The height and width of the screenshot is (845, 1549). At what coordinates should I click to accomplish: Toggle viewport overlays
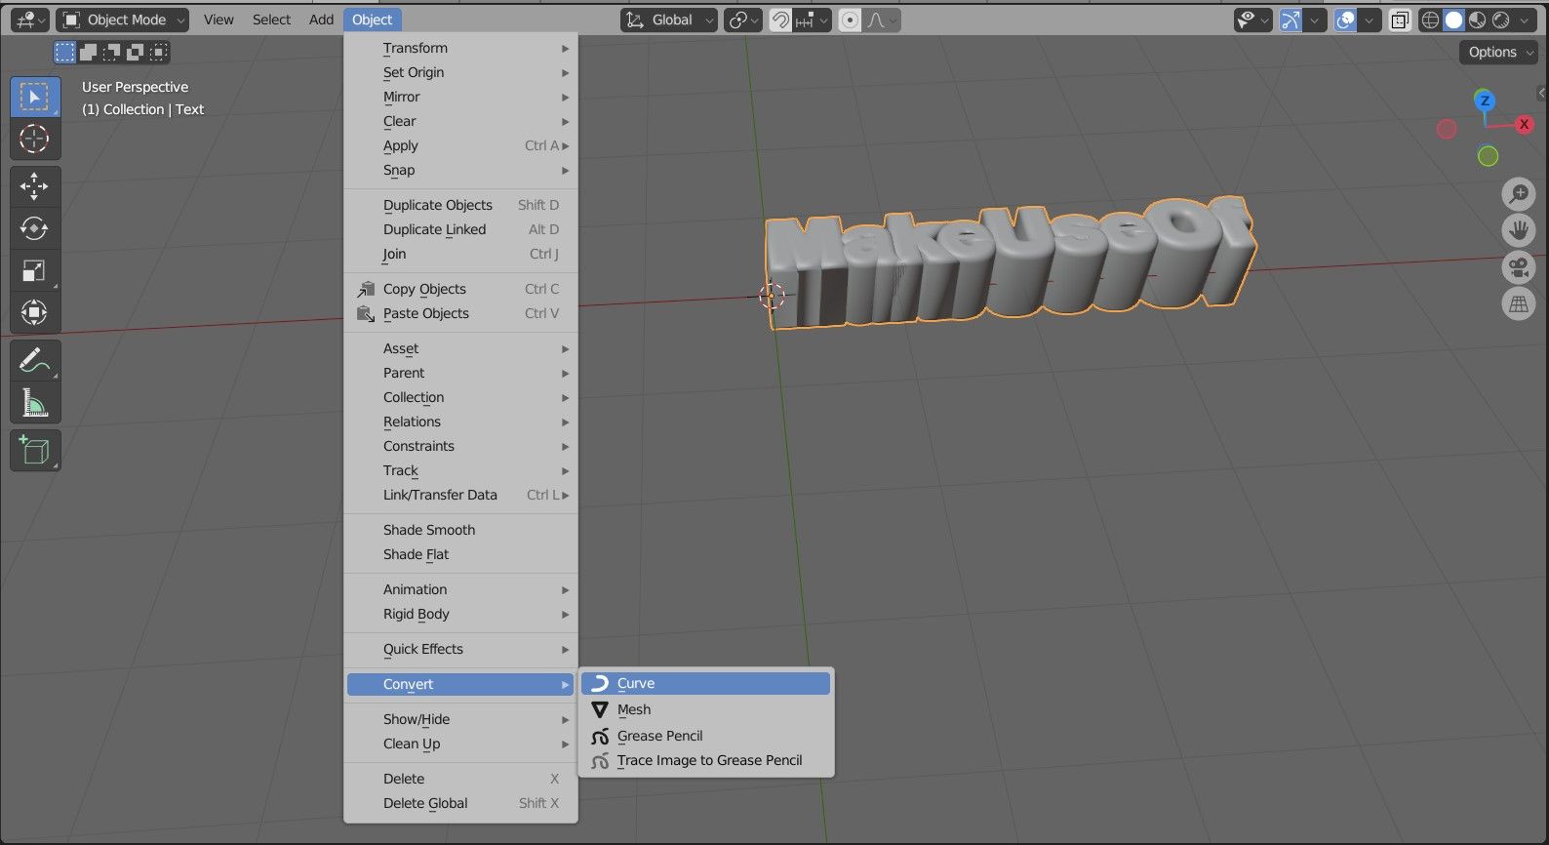click(1345, 20)
